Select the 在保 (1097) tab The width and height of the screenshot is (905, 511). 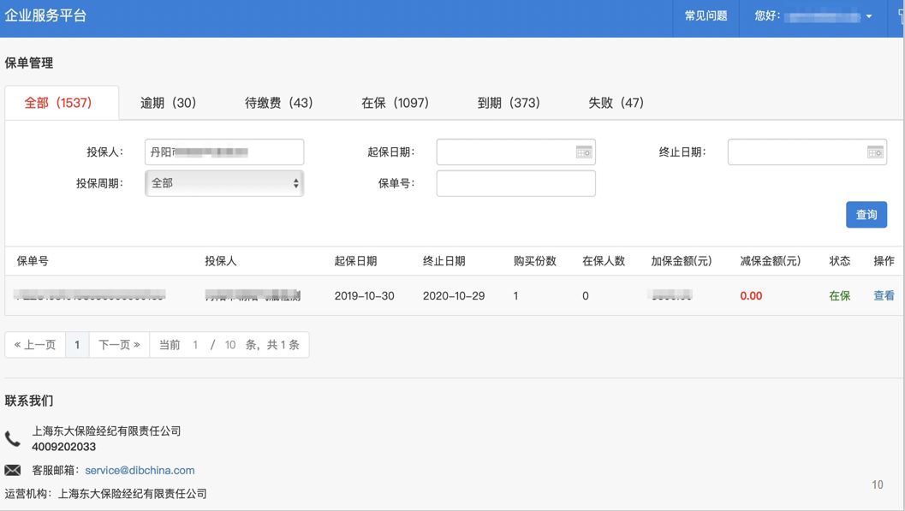coord(395,103)
